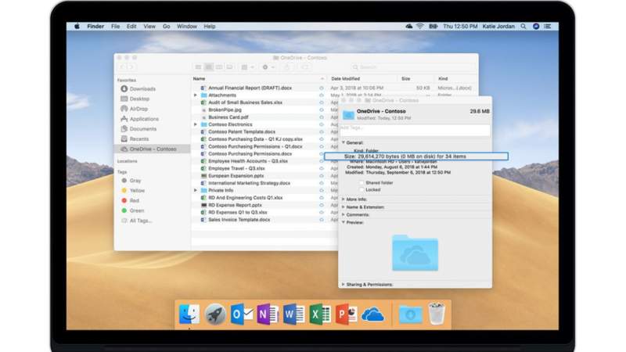Expand the Private Info folder
This screenshot has height=352, width=626.
[195, 190]
